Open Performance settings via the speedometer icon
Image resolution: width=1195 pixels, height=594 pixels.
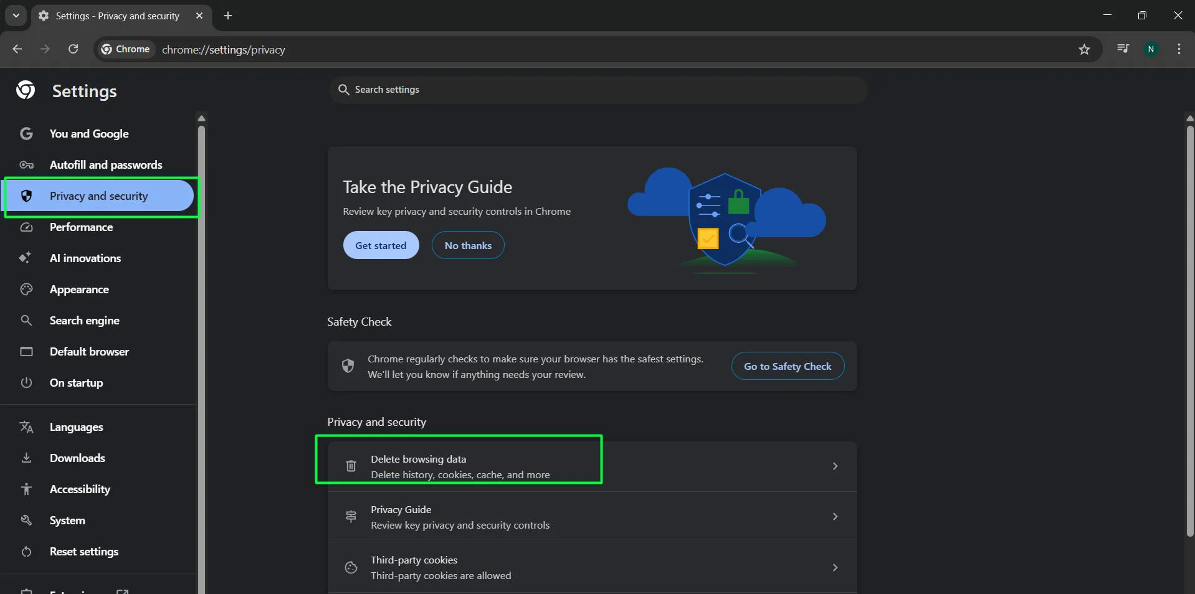[x=26, y=227]
